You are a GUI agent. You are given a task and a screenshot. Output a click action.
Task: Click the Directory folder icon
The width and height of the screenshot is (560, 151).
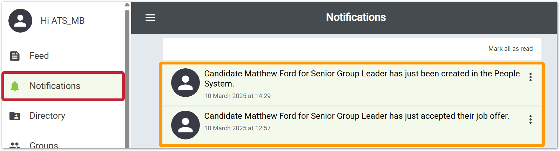click(x=15, y=116)
